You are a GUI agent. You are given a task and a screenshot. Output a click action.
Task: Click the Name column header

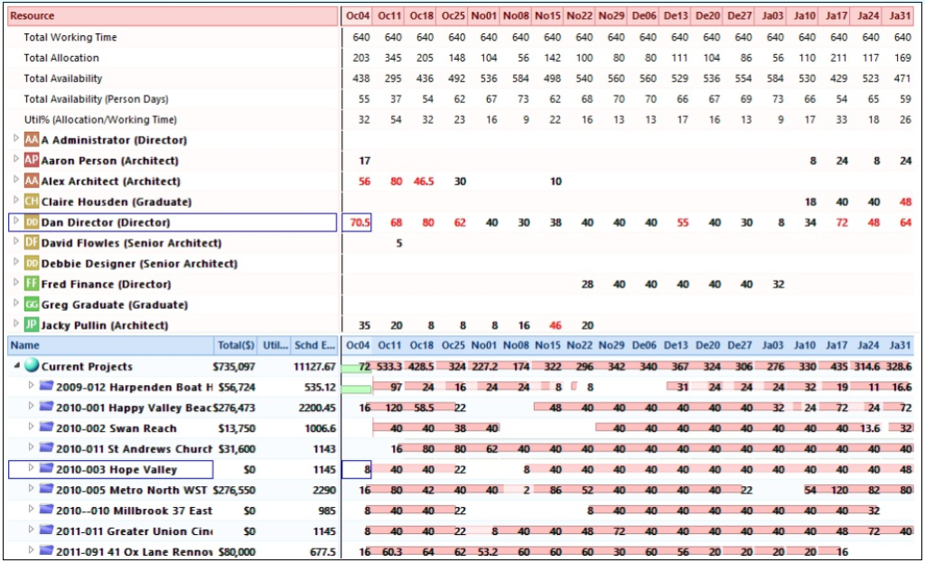coord(110,345)
